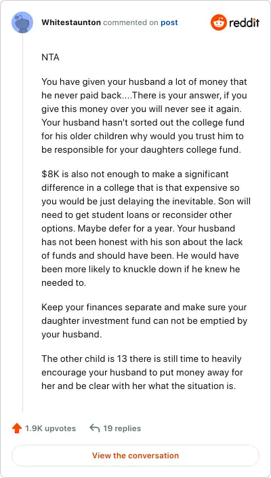Open the reddit wordmark text
Image resolution: width=271 pixels, height=478 pixels.
[x=244, y=22]
